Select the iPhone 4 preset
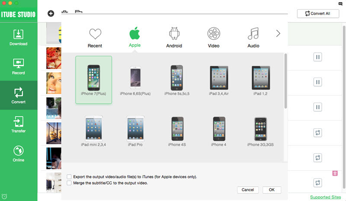Viewport: 346px width, 201px height. (x=219, y=131)
